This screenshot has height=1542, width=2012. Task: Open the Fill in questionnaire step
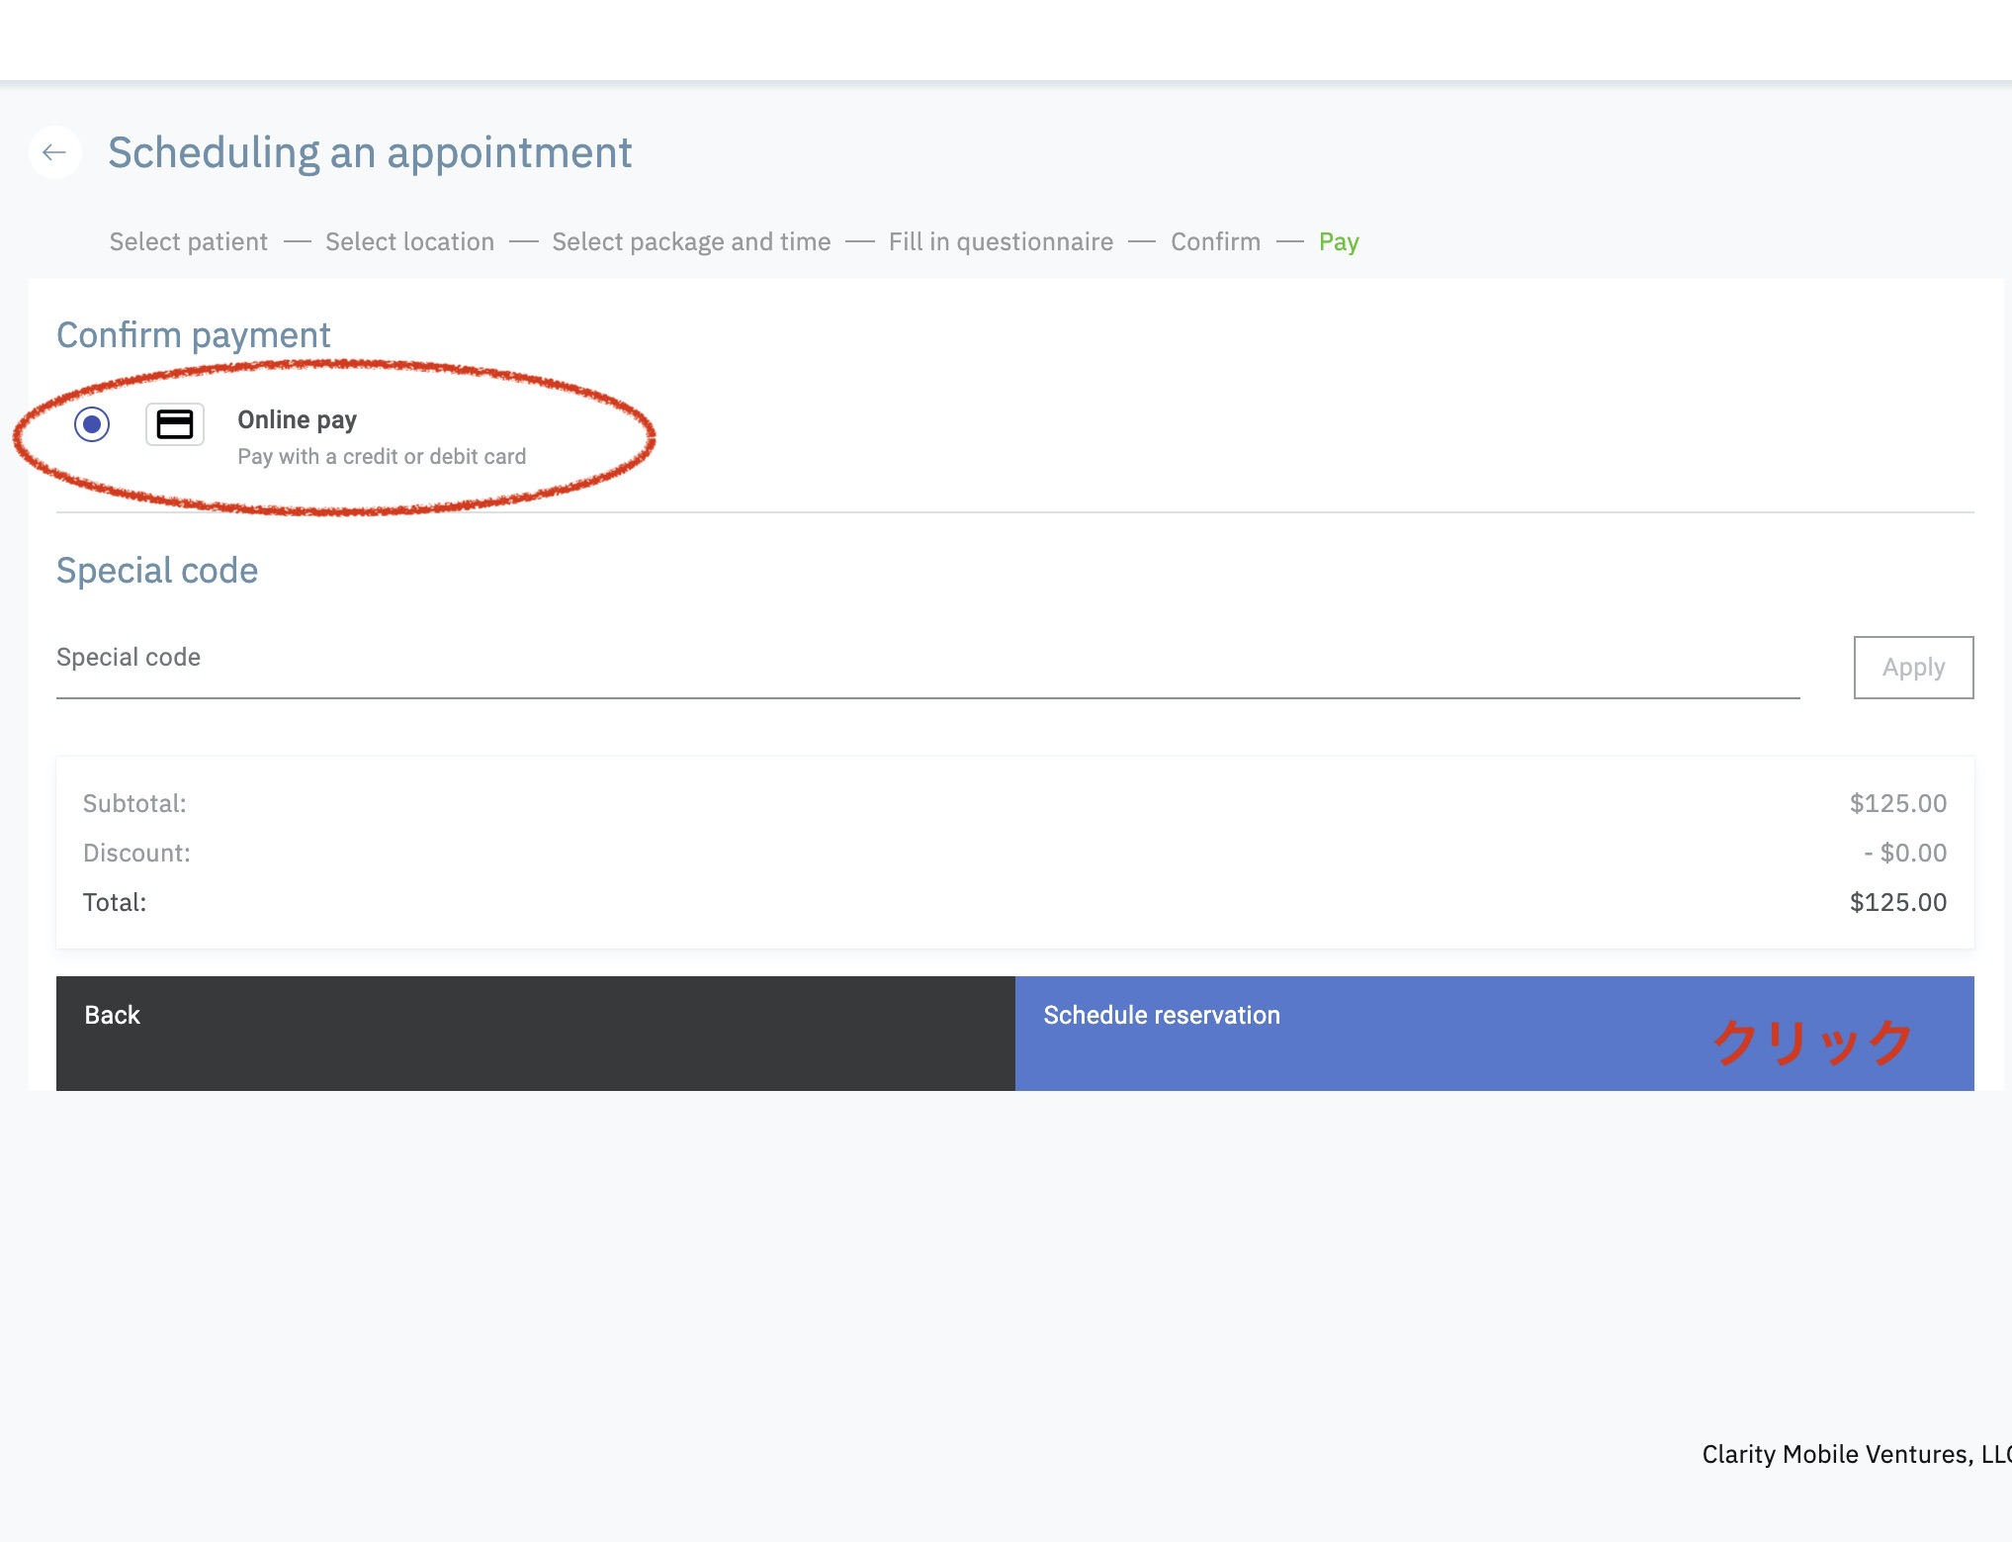[x=1001, y=242]
